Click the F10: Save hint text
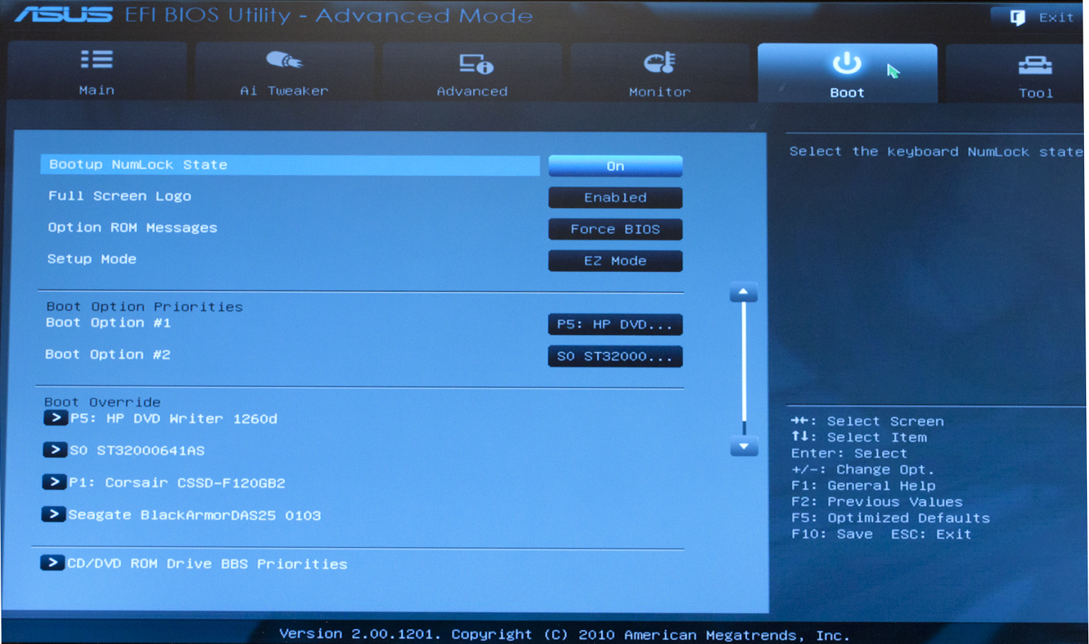1089x644 pixels. click(x=832, y=534)
